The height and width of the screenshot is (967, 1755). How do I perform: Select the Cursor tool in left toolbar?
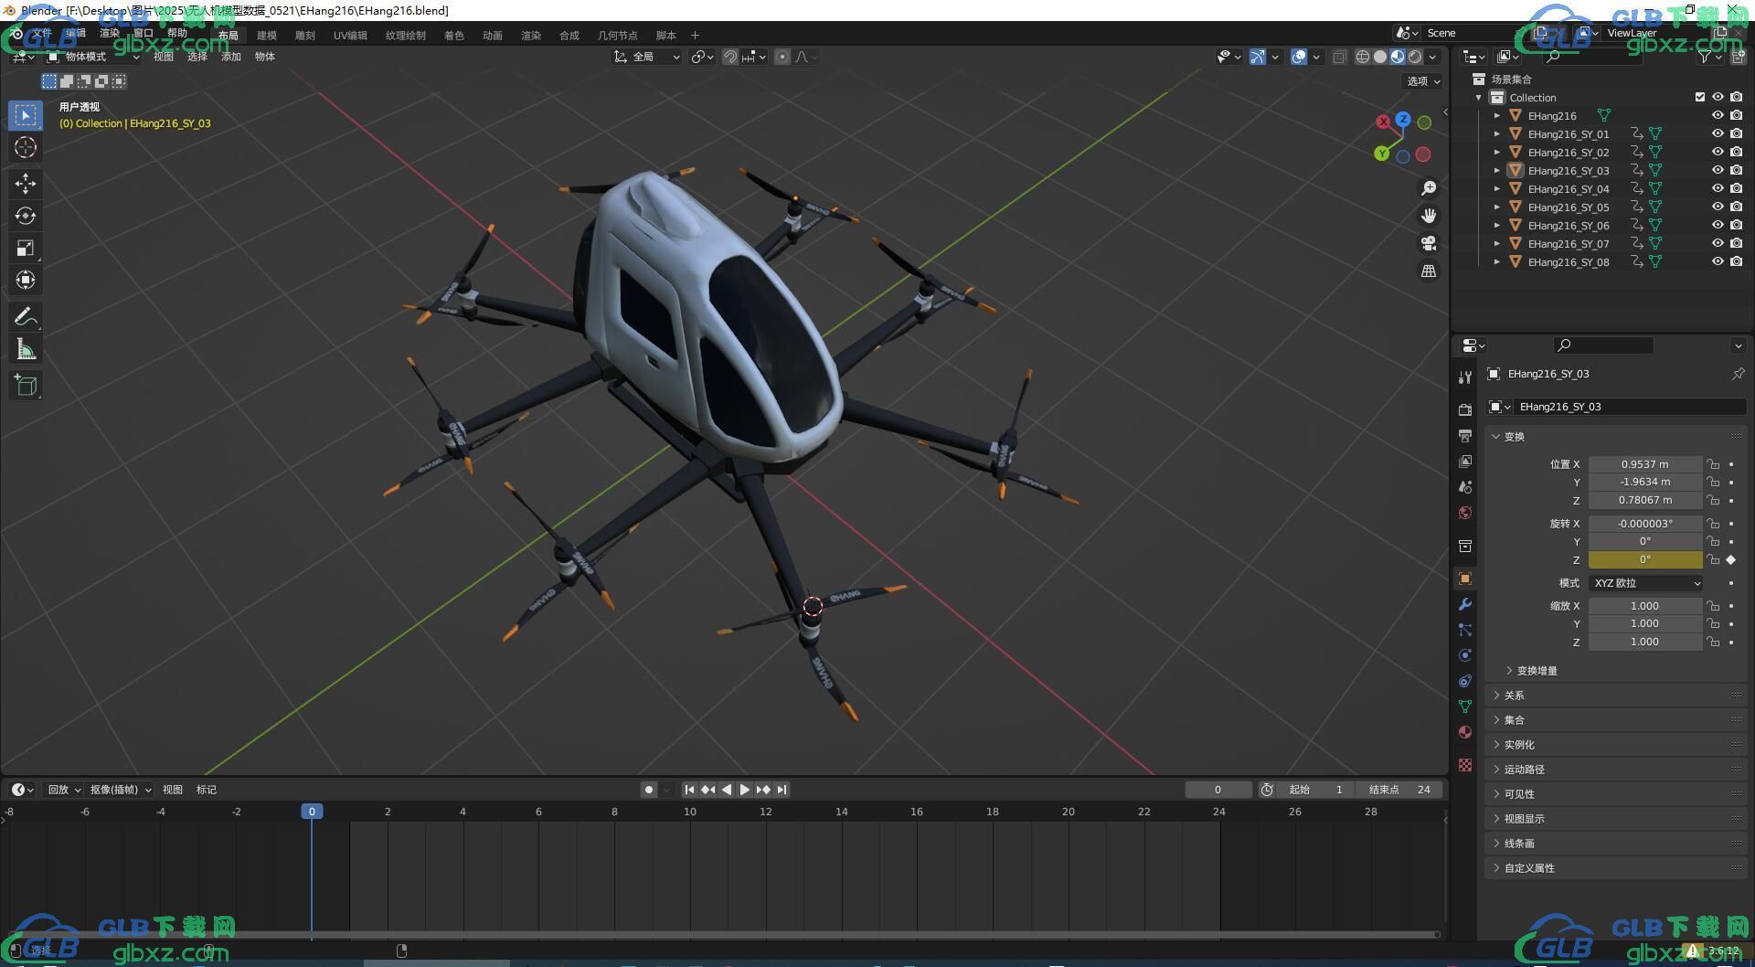click(26, 147)
